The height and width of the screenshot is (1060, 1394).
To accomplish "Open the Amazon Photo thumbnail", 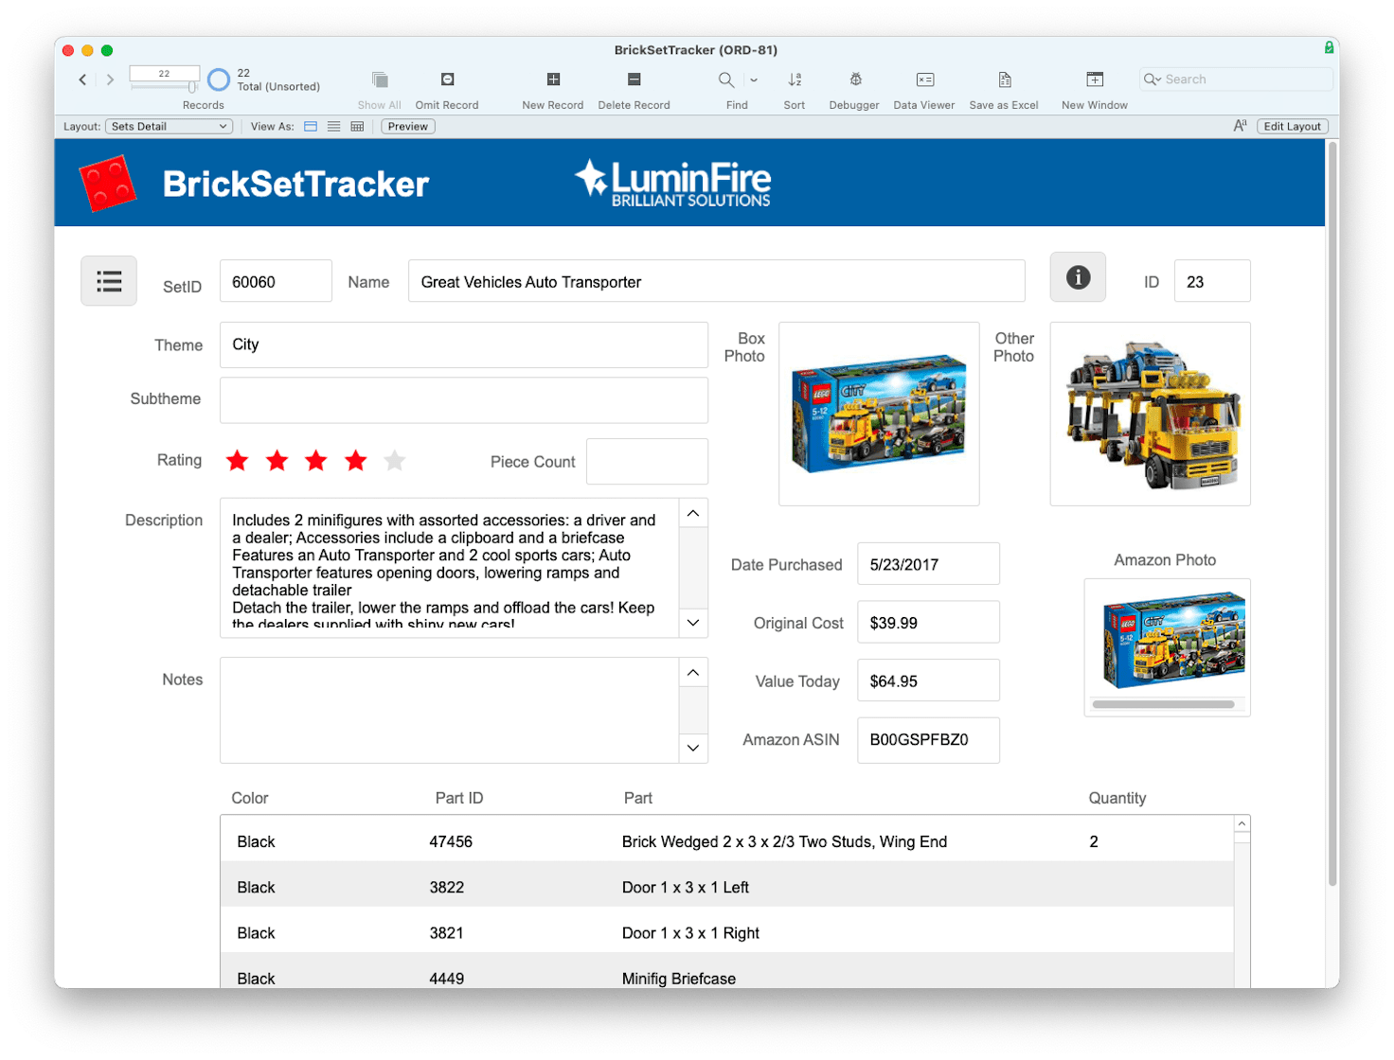I will 1167,642.
